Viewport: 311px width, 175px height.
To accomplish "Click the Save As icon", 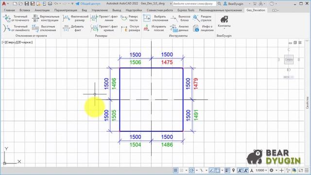I will click(x=33, y=3).
